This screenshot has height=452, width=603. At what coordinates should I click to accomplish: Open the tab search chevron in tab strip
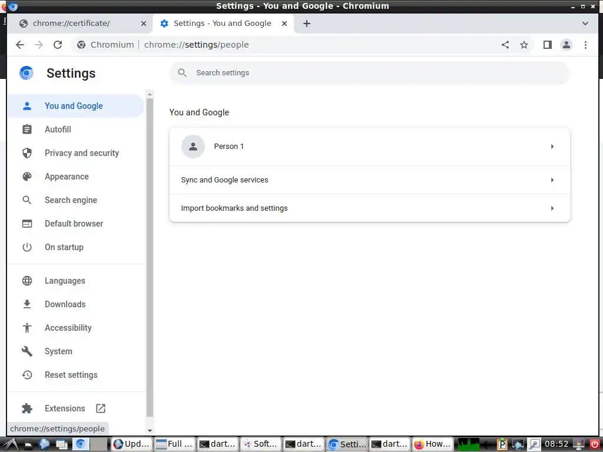tap(585, 24)
